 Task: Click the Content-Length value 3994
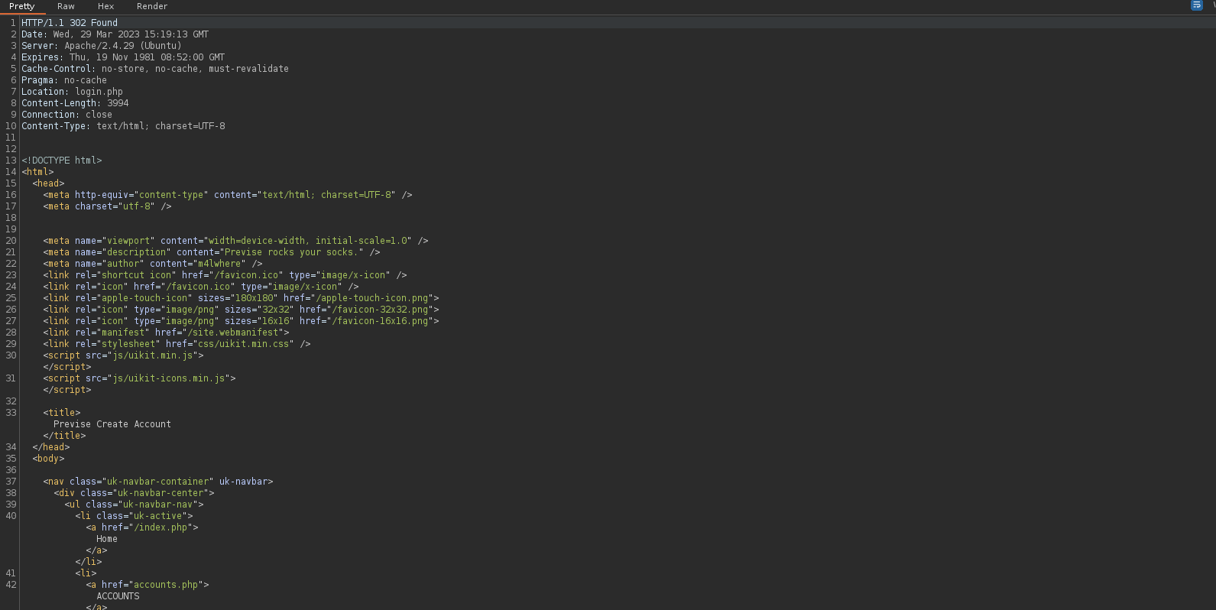click(x=118, y=103)
